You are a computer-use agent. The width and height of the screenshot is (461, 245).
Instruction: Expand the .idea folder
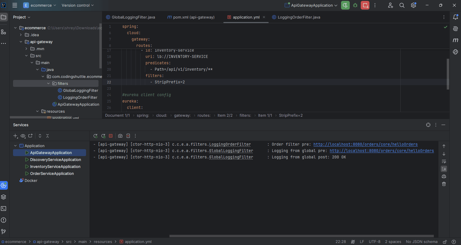pyautogui.click(x=21, y=35)
